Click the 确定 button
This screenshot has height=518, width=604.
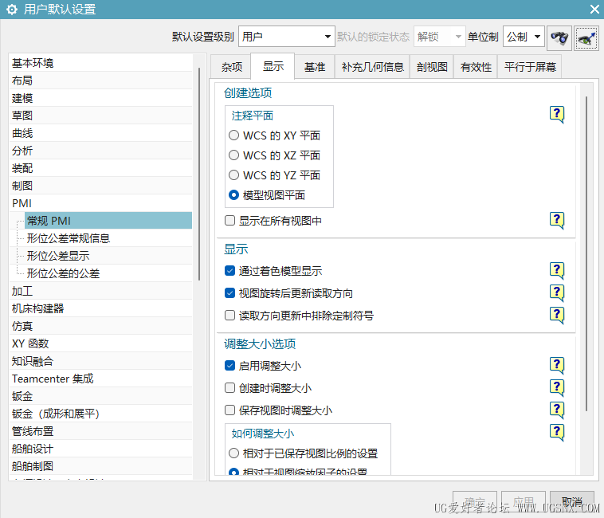click(475, 502)
